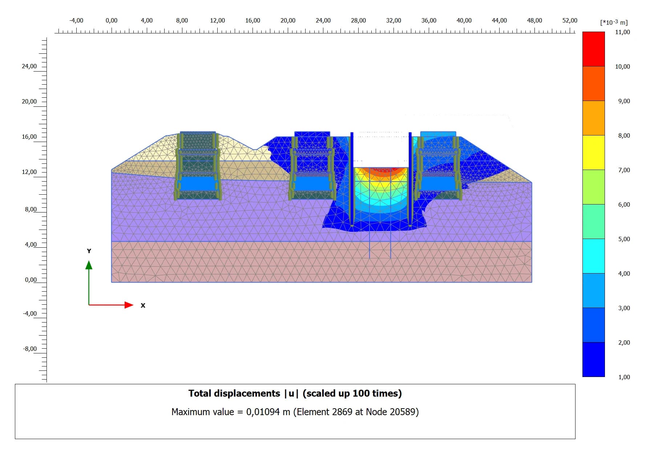
Task: Select the orange-red legend band
Action: tap(593, 84)
